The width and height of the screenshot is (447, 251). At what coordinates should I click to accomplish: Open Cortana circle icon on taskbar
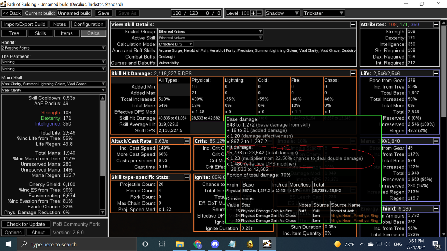145,244
